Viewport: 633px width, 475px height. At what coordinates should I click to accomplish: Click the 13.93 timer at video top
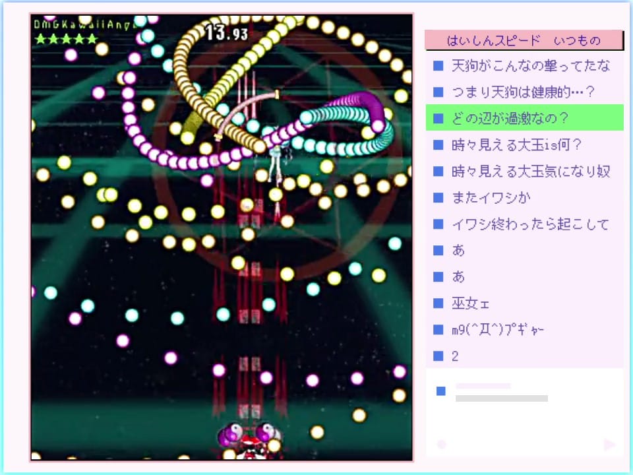(226, 32)
